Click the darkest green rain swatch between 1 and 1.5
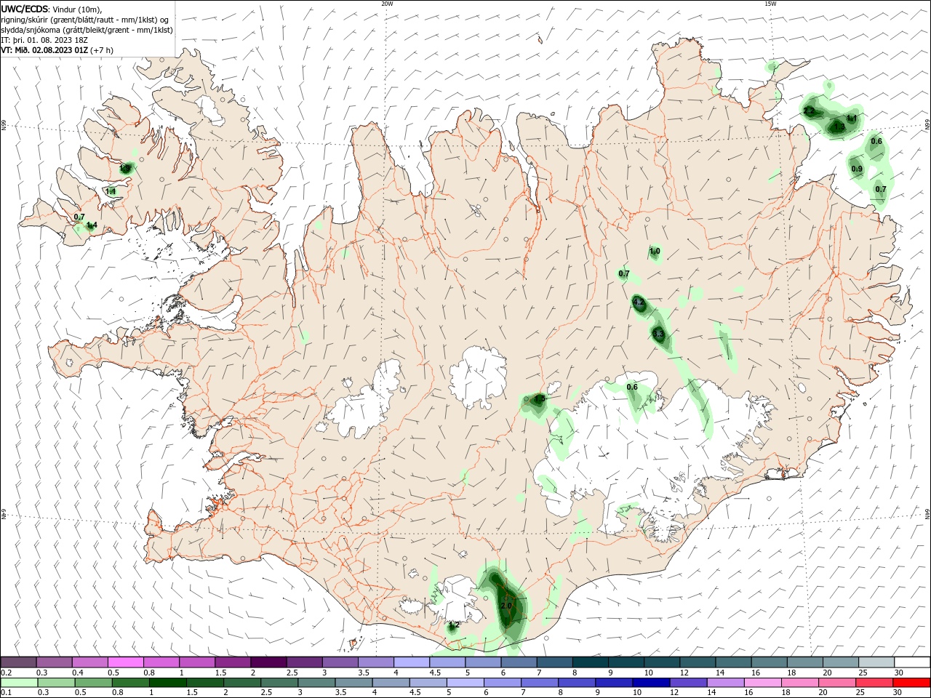Screen dimensions: 931x698 coord(168,683)
